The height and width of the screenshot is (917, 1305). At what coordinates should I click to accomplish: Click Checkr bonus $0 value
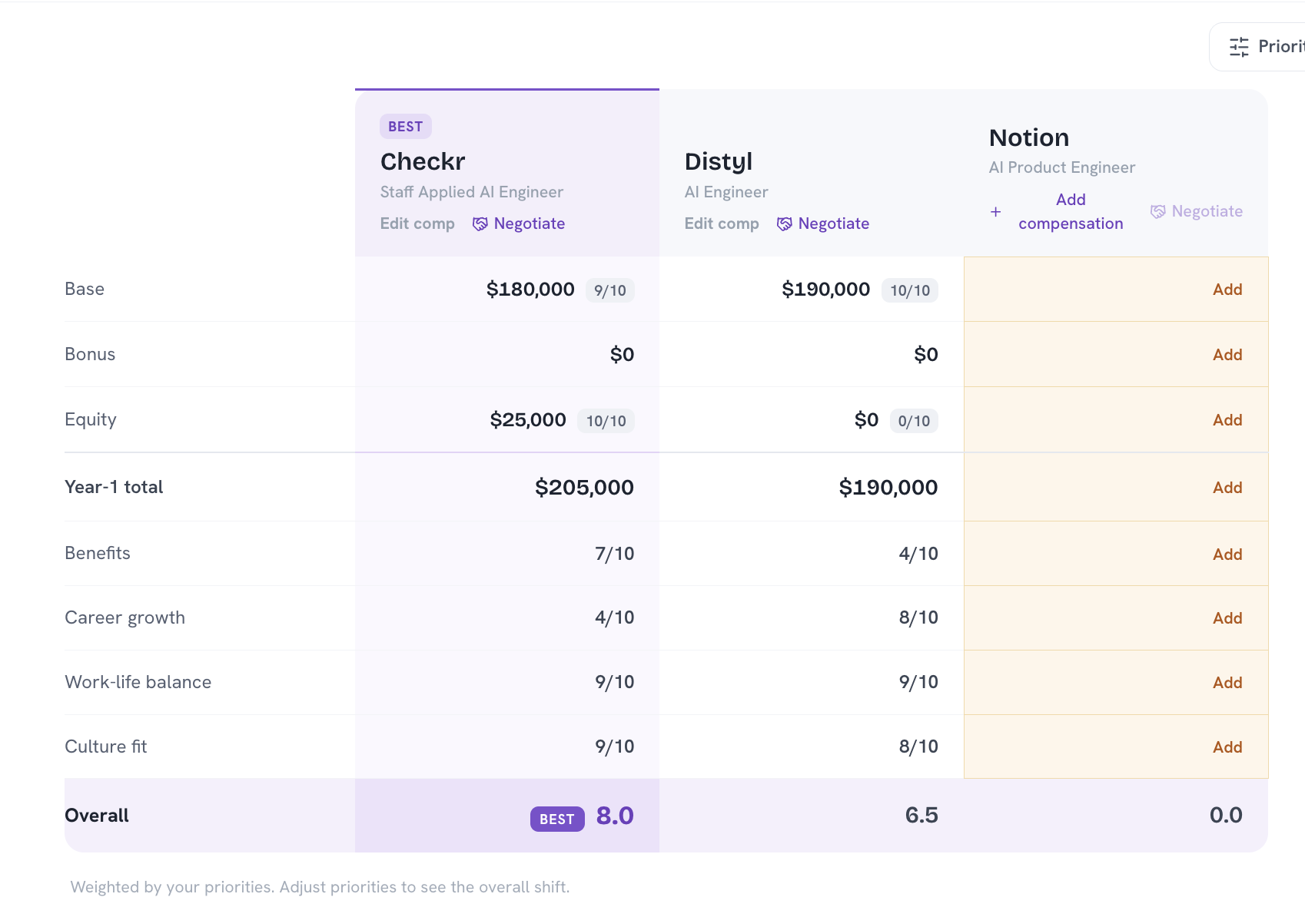coord(622,355)
